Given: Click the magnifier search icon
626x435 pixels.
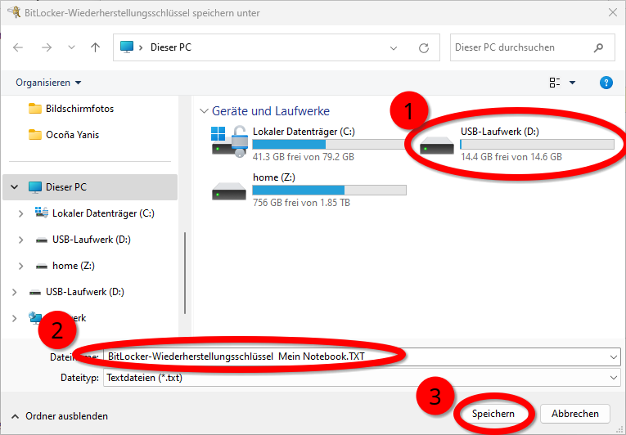Looking at the screenshot, I should click(598, 48).
